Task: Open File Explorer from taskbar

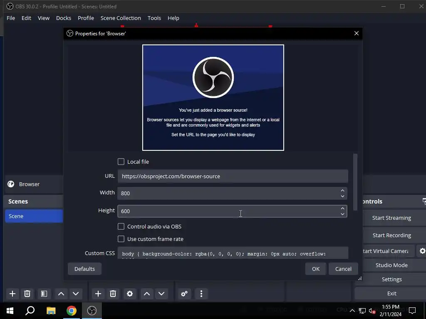Action: pyautogui.click(x=51, y=311)
